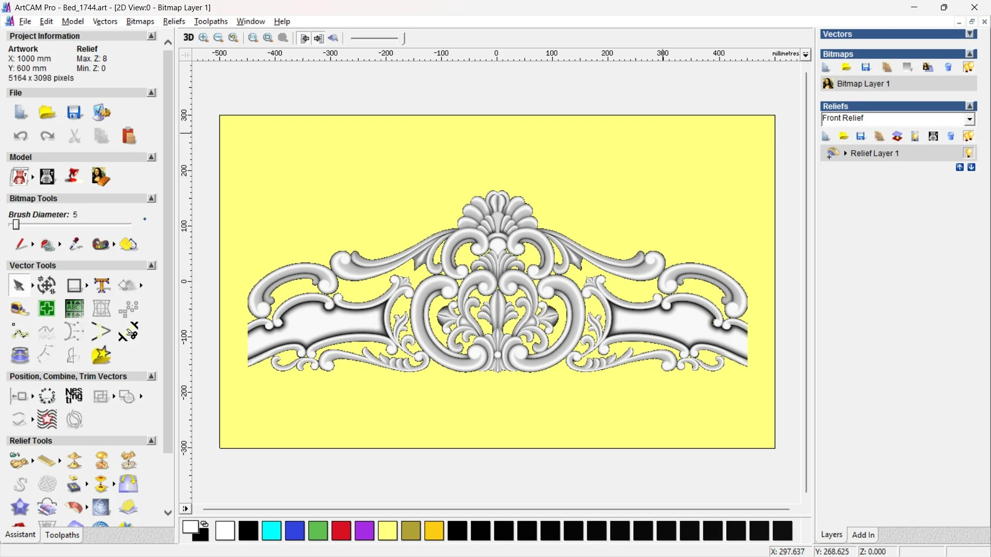Screen dimensions: 991x557
Task: Toggle Relief Layer 1 visibility bulb
Action: tap(968, 153)
